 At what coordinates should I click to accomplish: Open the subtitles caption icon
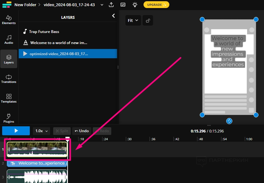123,5
